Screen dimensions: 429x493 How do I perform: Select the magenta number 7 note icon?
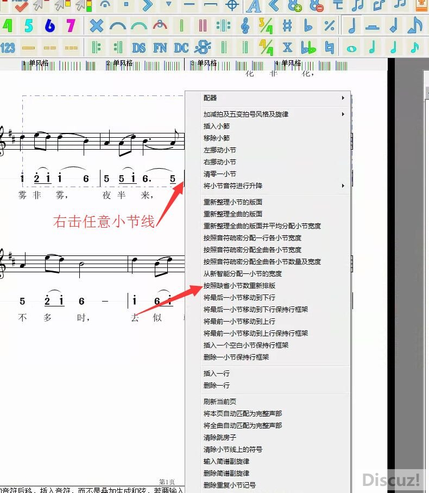[71, 25]
